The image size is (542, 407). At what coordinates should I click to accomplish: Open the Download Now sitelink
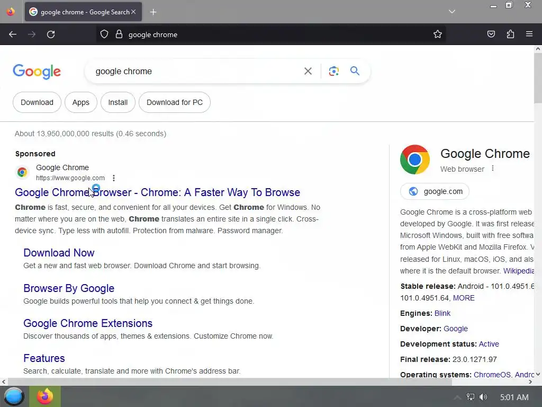pyautogui.click(x=59, y=253)
